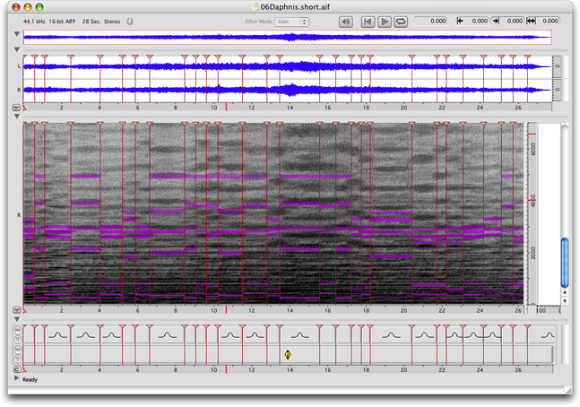Toggle the topmost filter lane round button
Image resolution: width=580 pixels, height=407 pixels.
click(17, 332)
